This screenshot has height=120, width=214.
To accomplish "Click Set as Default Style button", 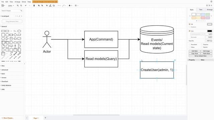I will click(x=201, y=56).
